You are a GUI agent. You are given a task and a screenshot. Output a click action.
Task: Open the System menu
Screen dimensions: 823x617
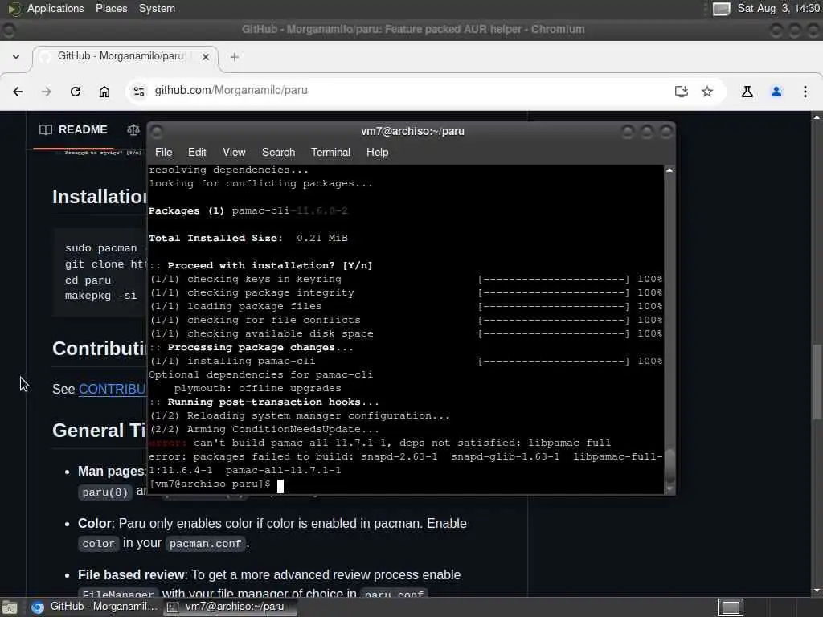point(157,8)
